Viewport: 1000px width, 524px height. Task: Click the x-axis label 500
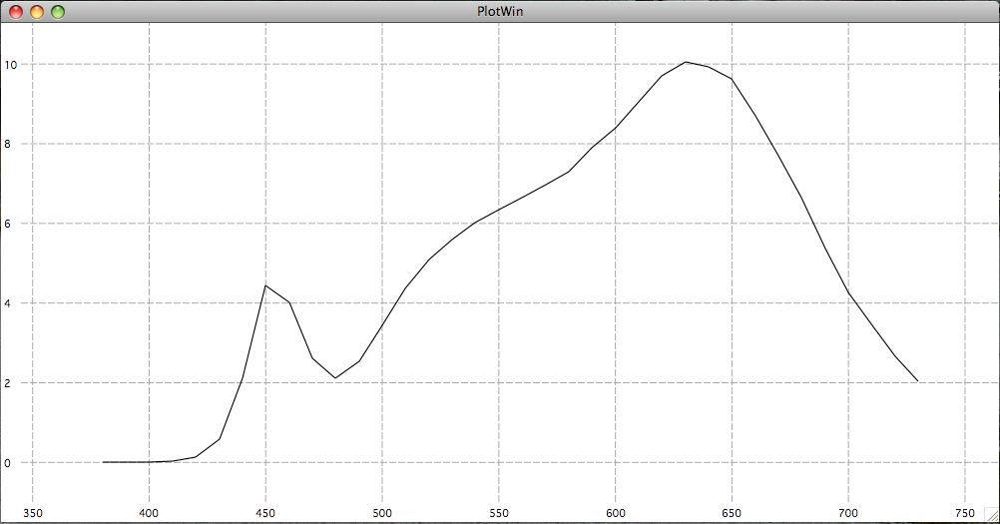pos(382,513)
